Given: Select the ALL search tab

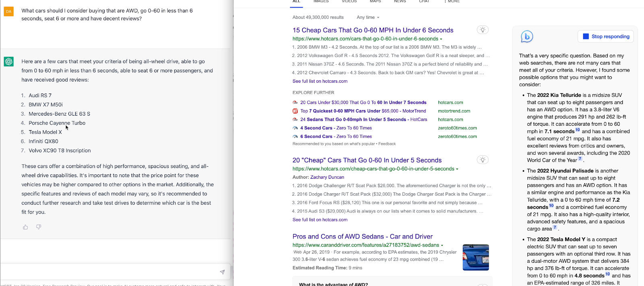Looking at the screenshot, I should coord(296,2).
